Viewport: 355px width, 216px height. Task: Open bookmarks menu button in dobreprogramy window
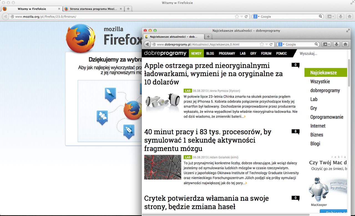(326, 44)
